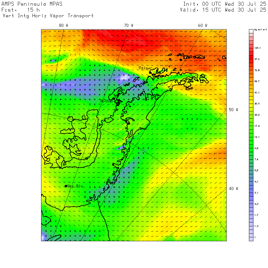268x268 pixels.
Task: Click the '13.1' colorbar value
Action: tap(257, 137)
